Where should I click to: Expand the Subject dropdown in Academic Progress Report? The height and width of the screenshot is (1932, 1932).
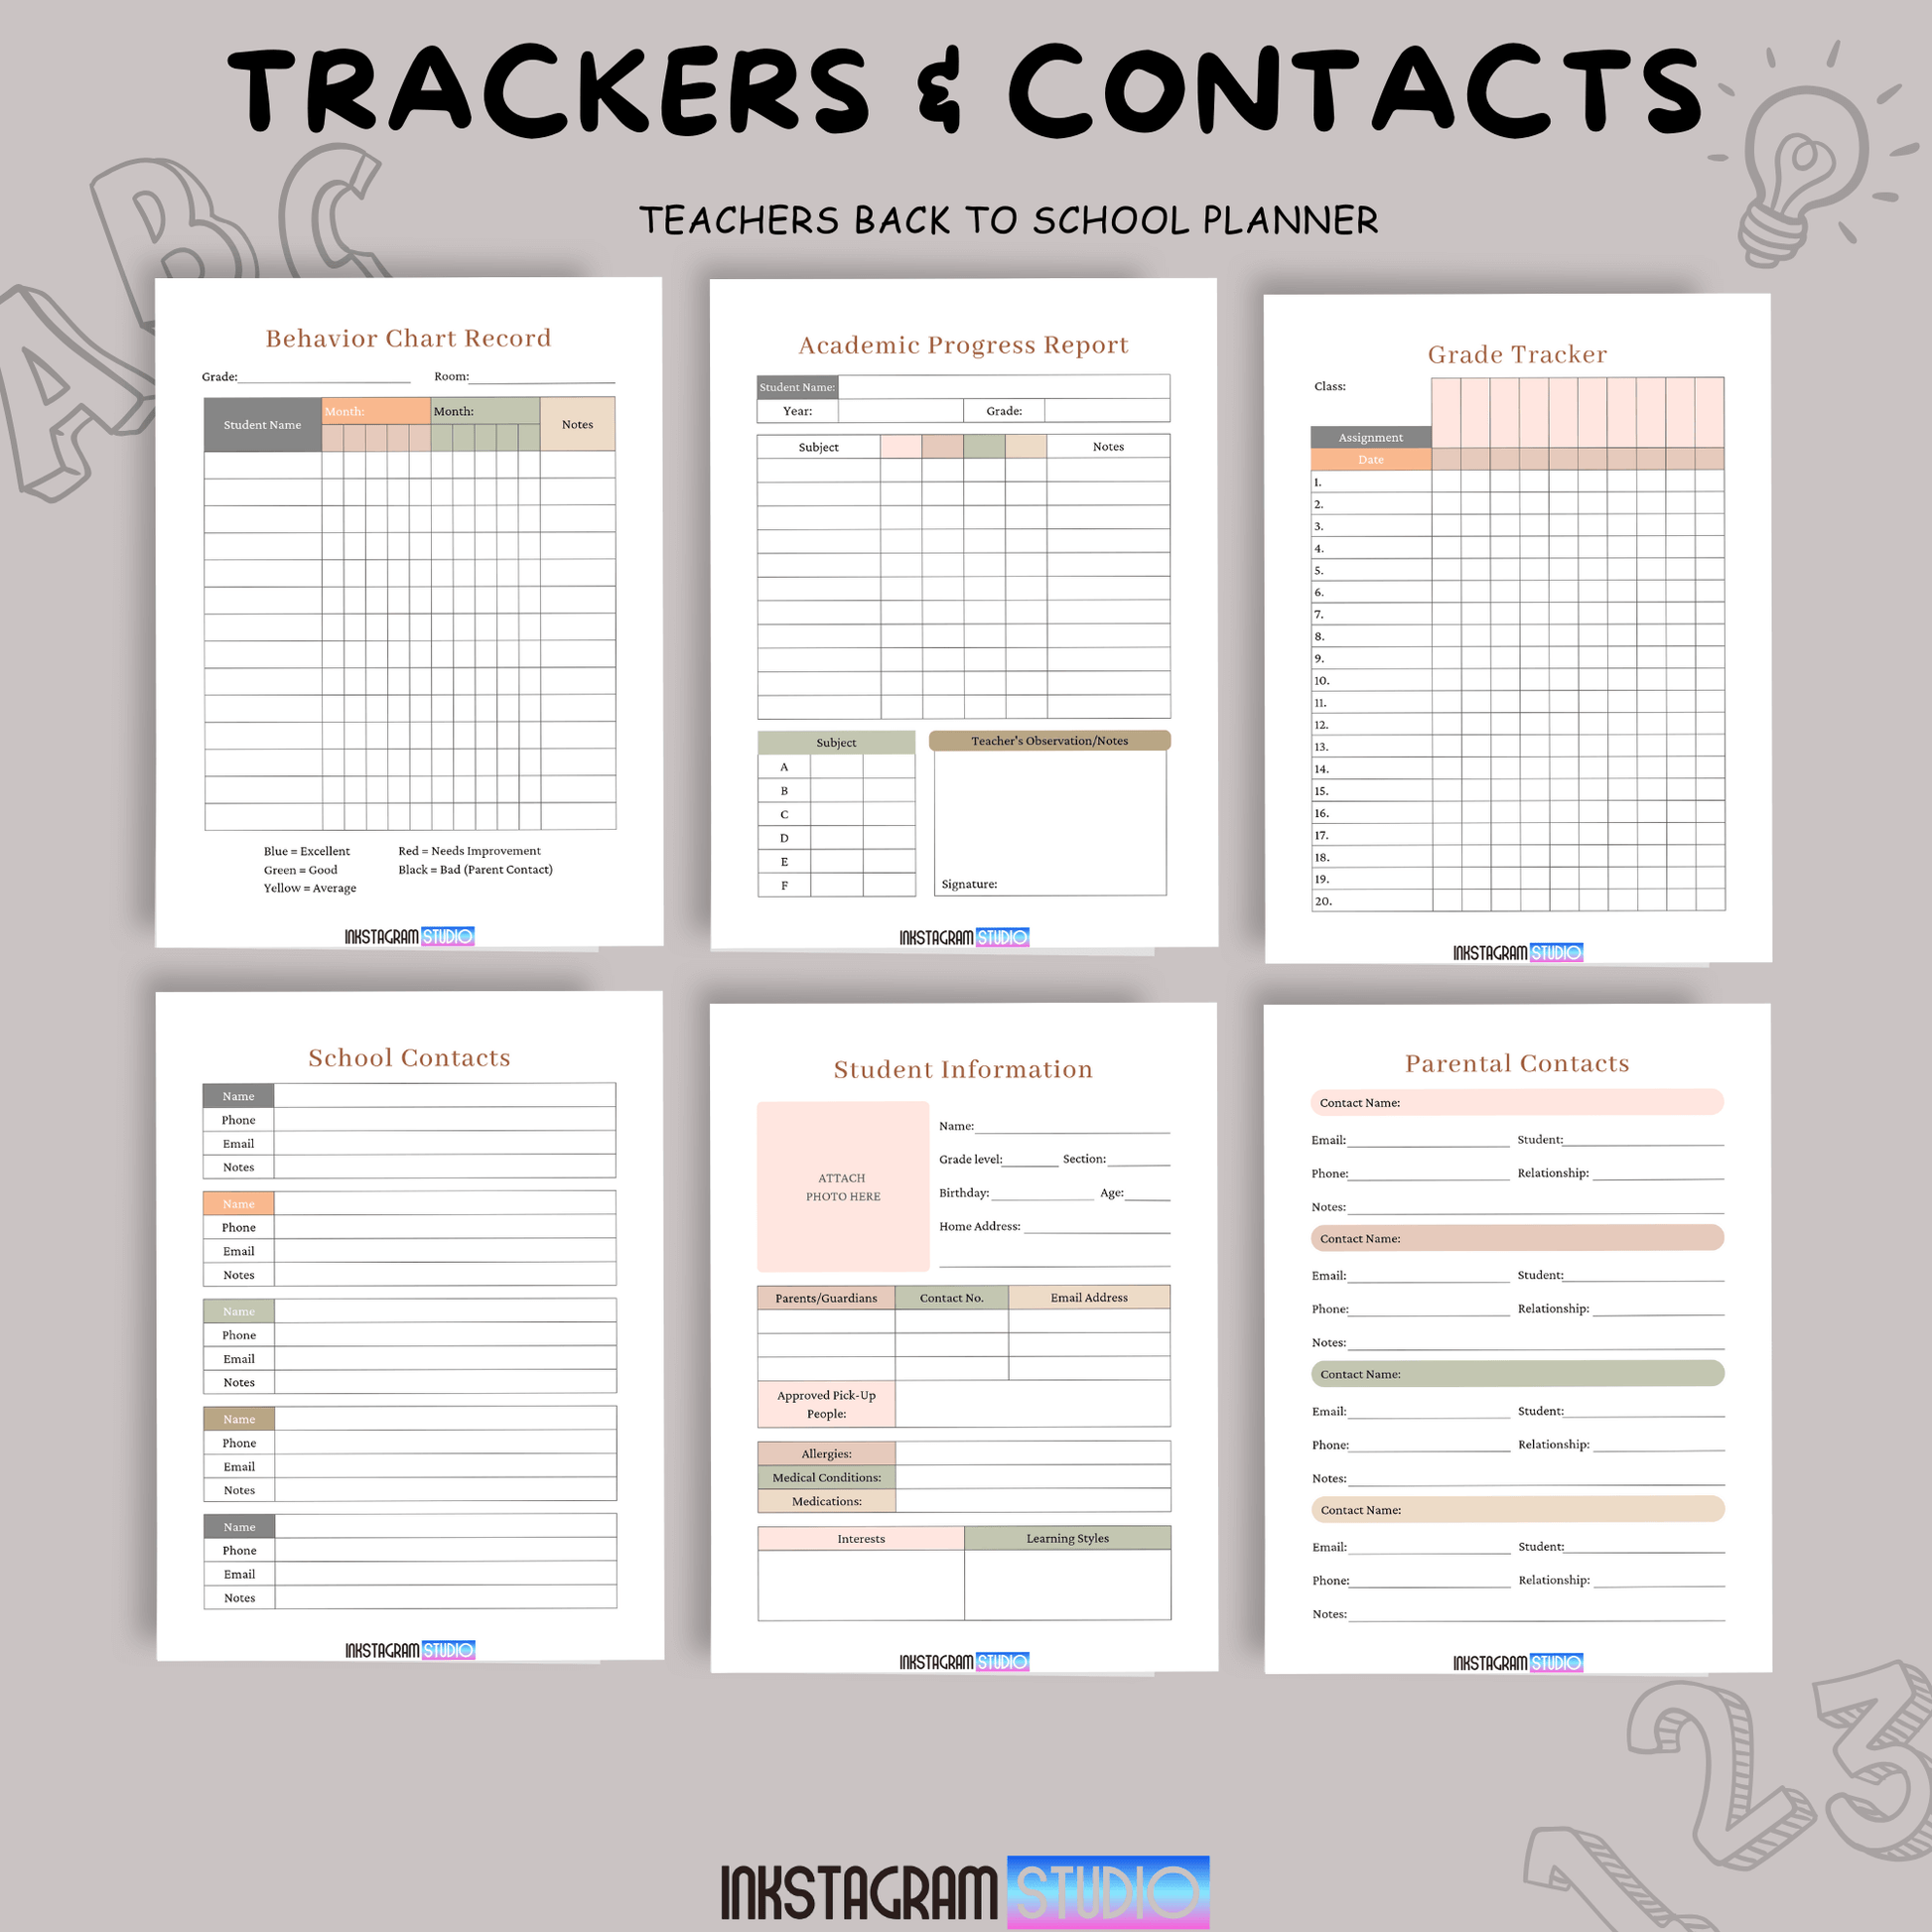click(817, 446)
